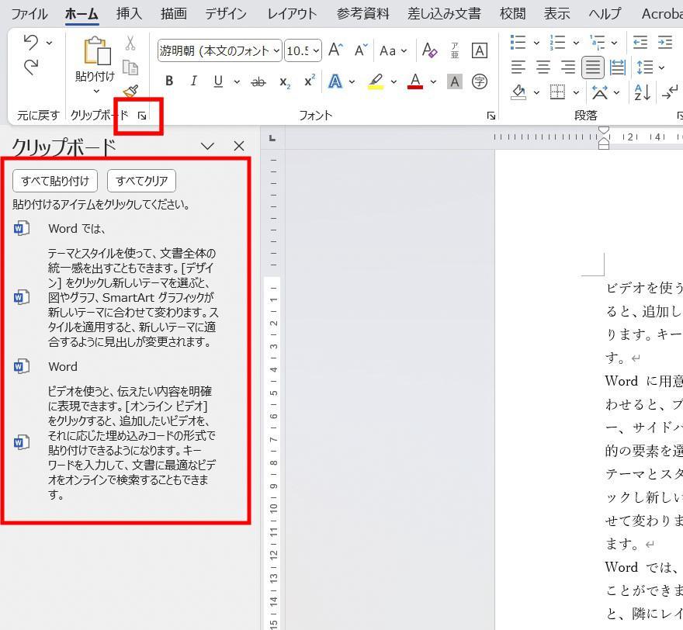Click the Increase Indent icon
This screenshot has width=683, height=630.
click(x=665, y=42)
